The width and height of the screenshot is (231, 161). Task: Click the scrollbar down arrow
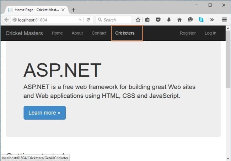[228, 159]
